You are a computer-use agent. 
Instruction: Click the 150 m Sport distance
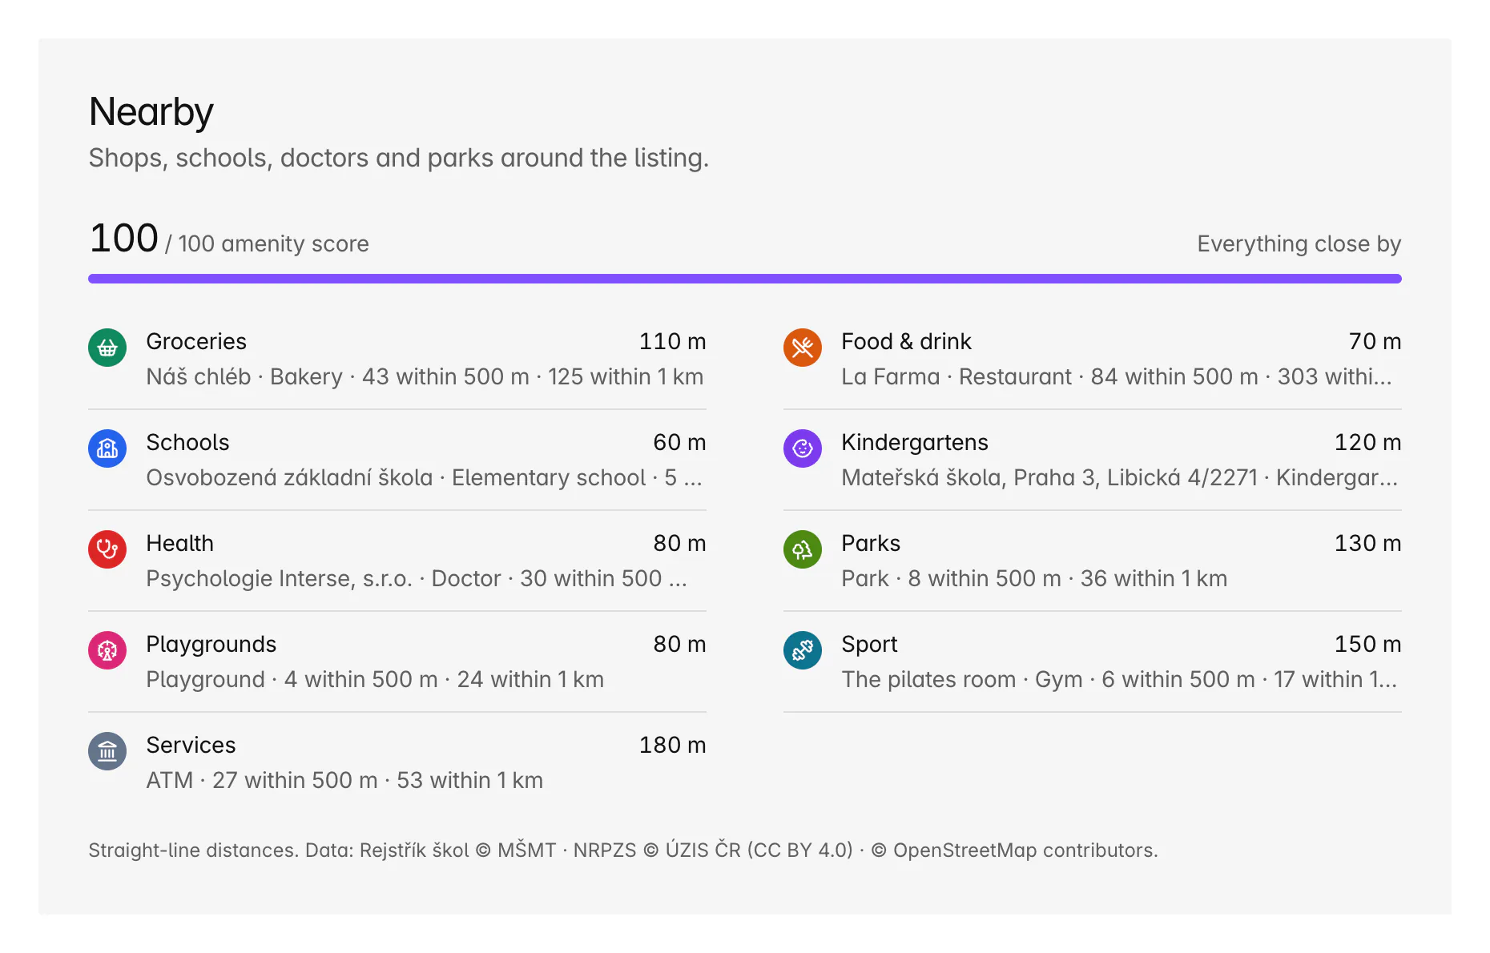tap(1367, 645)
